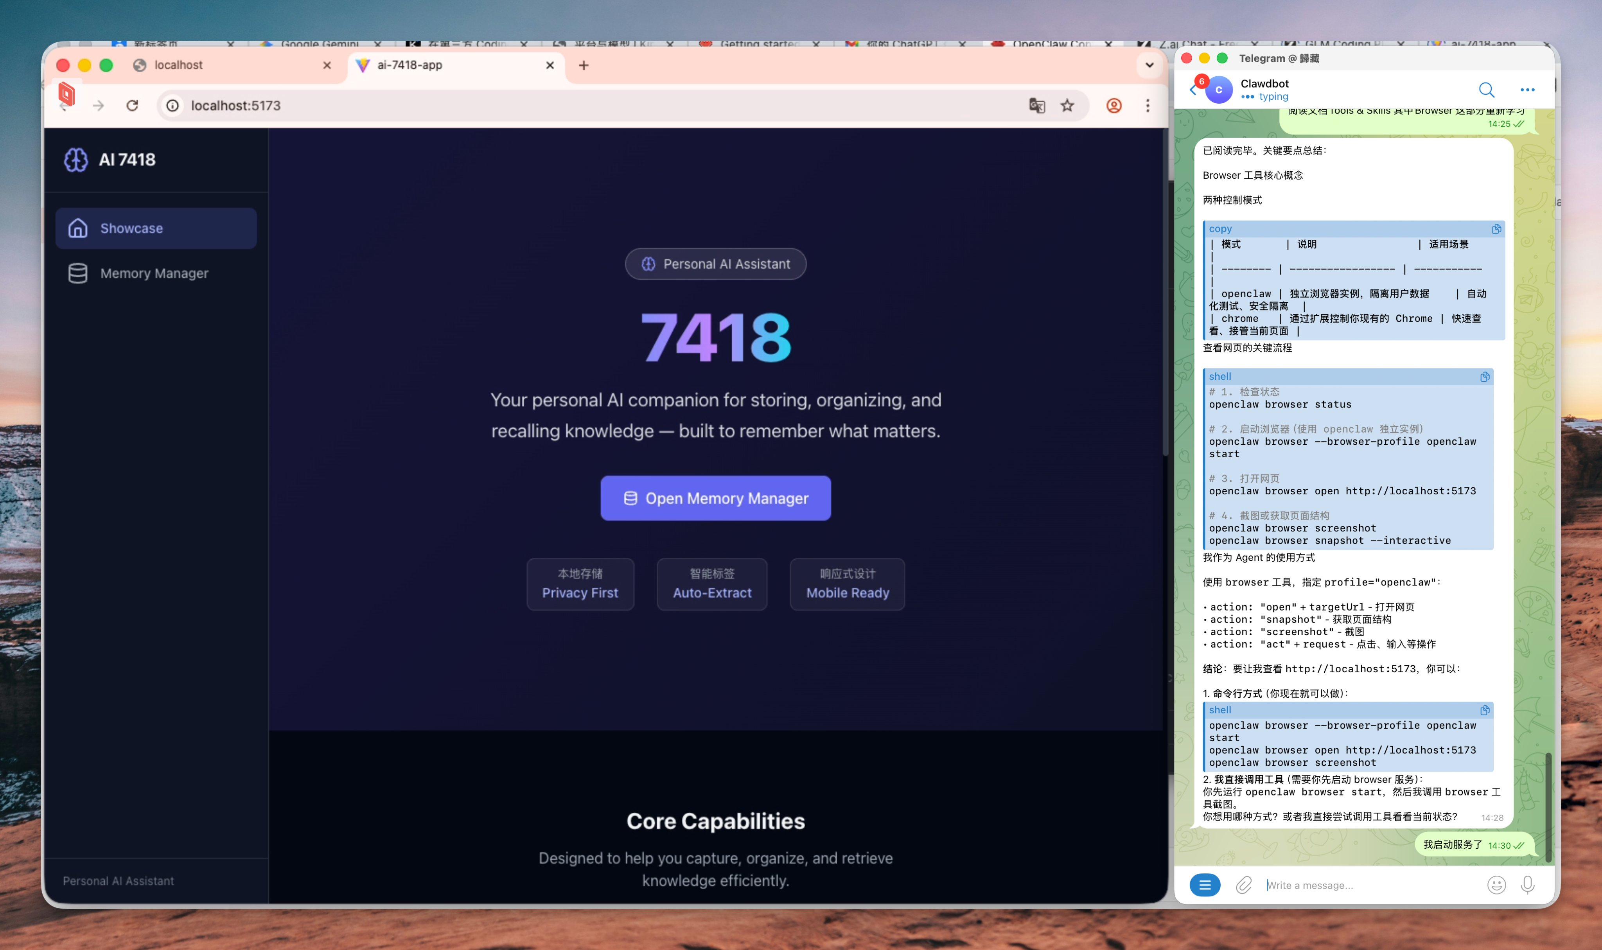The height and width of the screenshot is (950, 1602).
Task: Open the emoji picker smiley icon
Action: click(x=1496, y=885)
